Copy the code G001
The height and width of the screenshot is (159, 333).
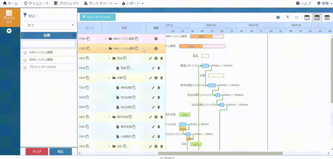pos(88,117)
